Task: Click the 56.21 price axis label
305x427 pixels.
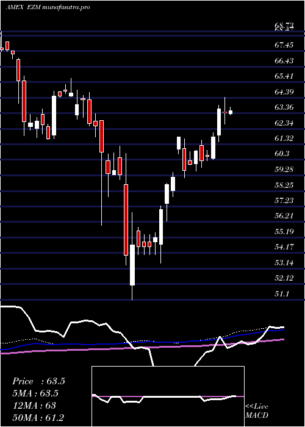Action: click(x=284, y=216)
